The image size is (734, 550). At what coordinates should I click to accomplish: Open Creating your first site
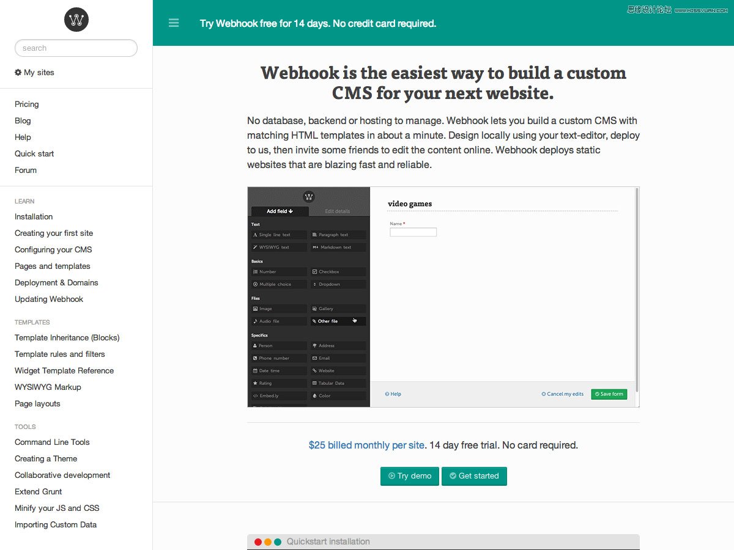[x=54, y=233]
